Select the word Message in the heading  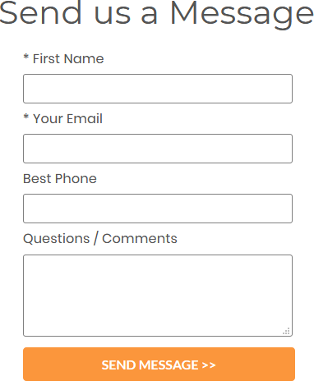pos(242,13)
